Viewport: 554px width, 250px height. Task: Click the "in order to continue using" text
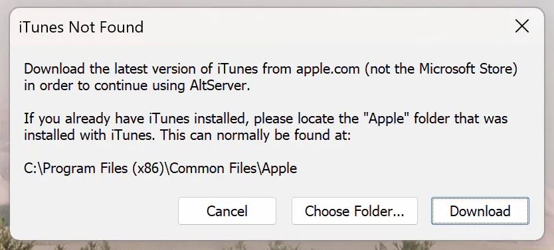click(x=103, y=86)
